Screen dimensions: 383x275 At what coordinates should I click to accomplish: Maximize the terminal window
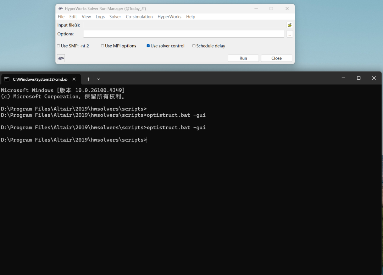(x=359, y=78)
